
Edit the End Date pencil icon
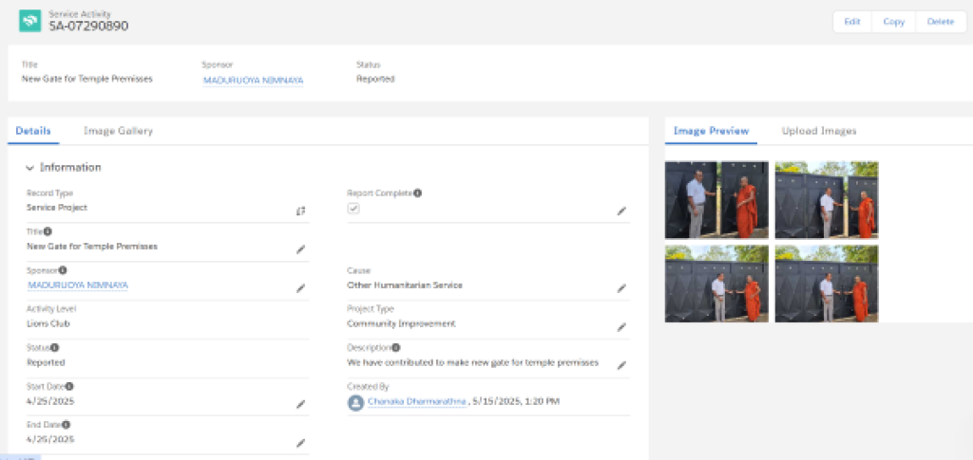[301, 443]
